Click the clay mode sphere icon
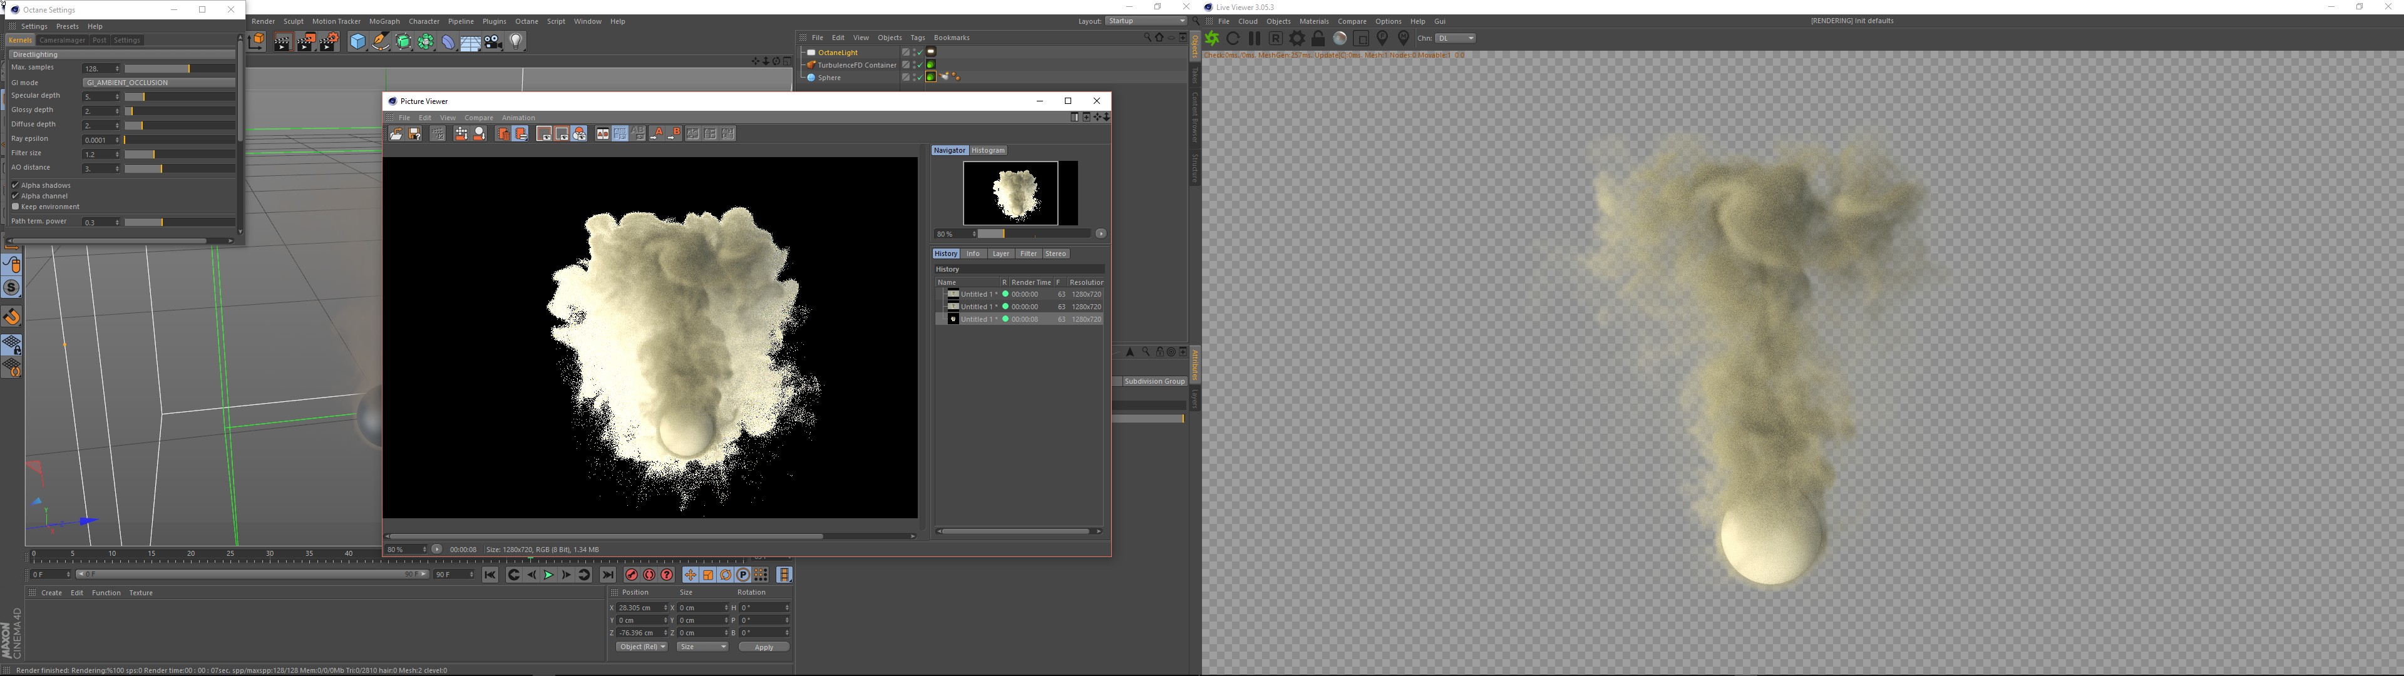2404x676 pixels. click(x=1339, y=38)
